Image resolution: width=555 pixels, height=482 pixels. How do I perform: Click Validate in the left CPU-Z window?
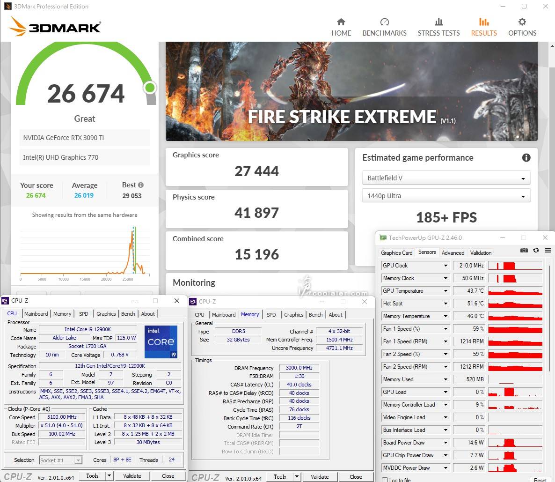(x=132, y=475)
